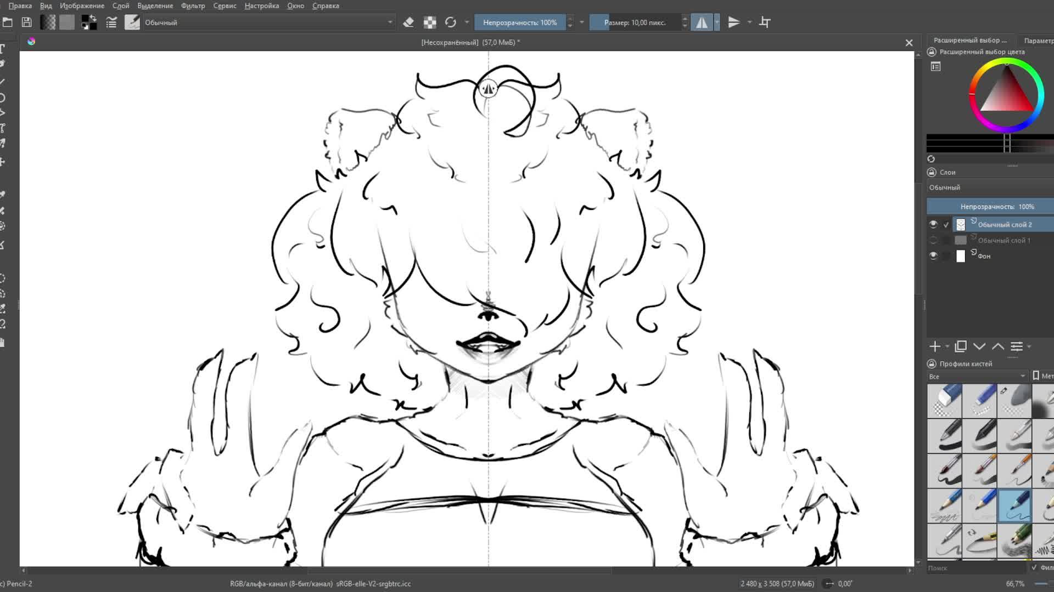Select the Polyline tool in toolbox
The width and height of the screenshot is (1054, 592).
pos(2,113)
